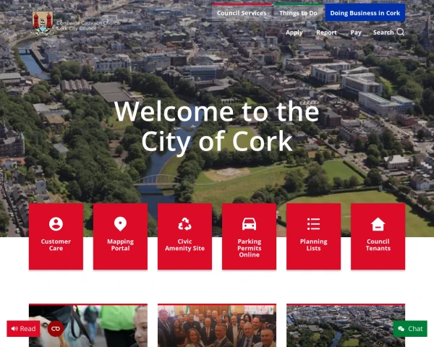Screen dimensions: 434x347
Task: Open the Council Tenants house tile
Action: [378, 236]
